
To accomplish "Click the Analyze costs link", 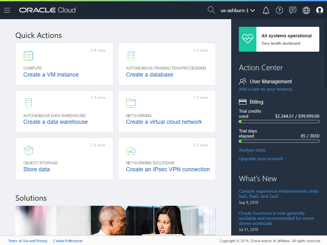I will (x=252, y=150).
